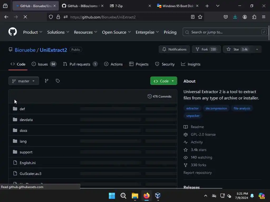Image resolution: width=270 pixels, height=202 pixels.
Task: Open the GuiScaler.au3 file
Action: coord(31,174)
